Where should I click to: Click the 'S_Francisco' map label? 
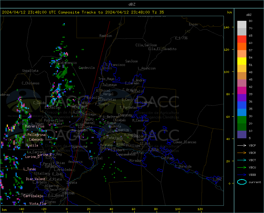click(115, 65)
